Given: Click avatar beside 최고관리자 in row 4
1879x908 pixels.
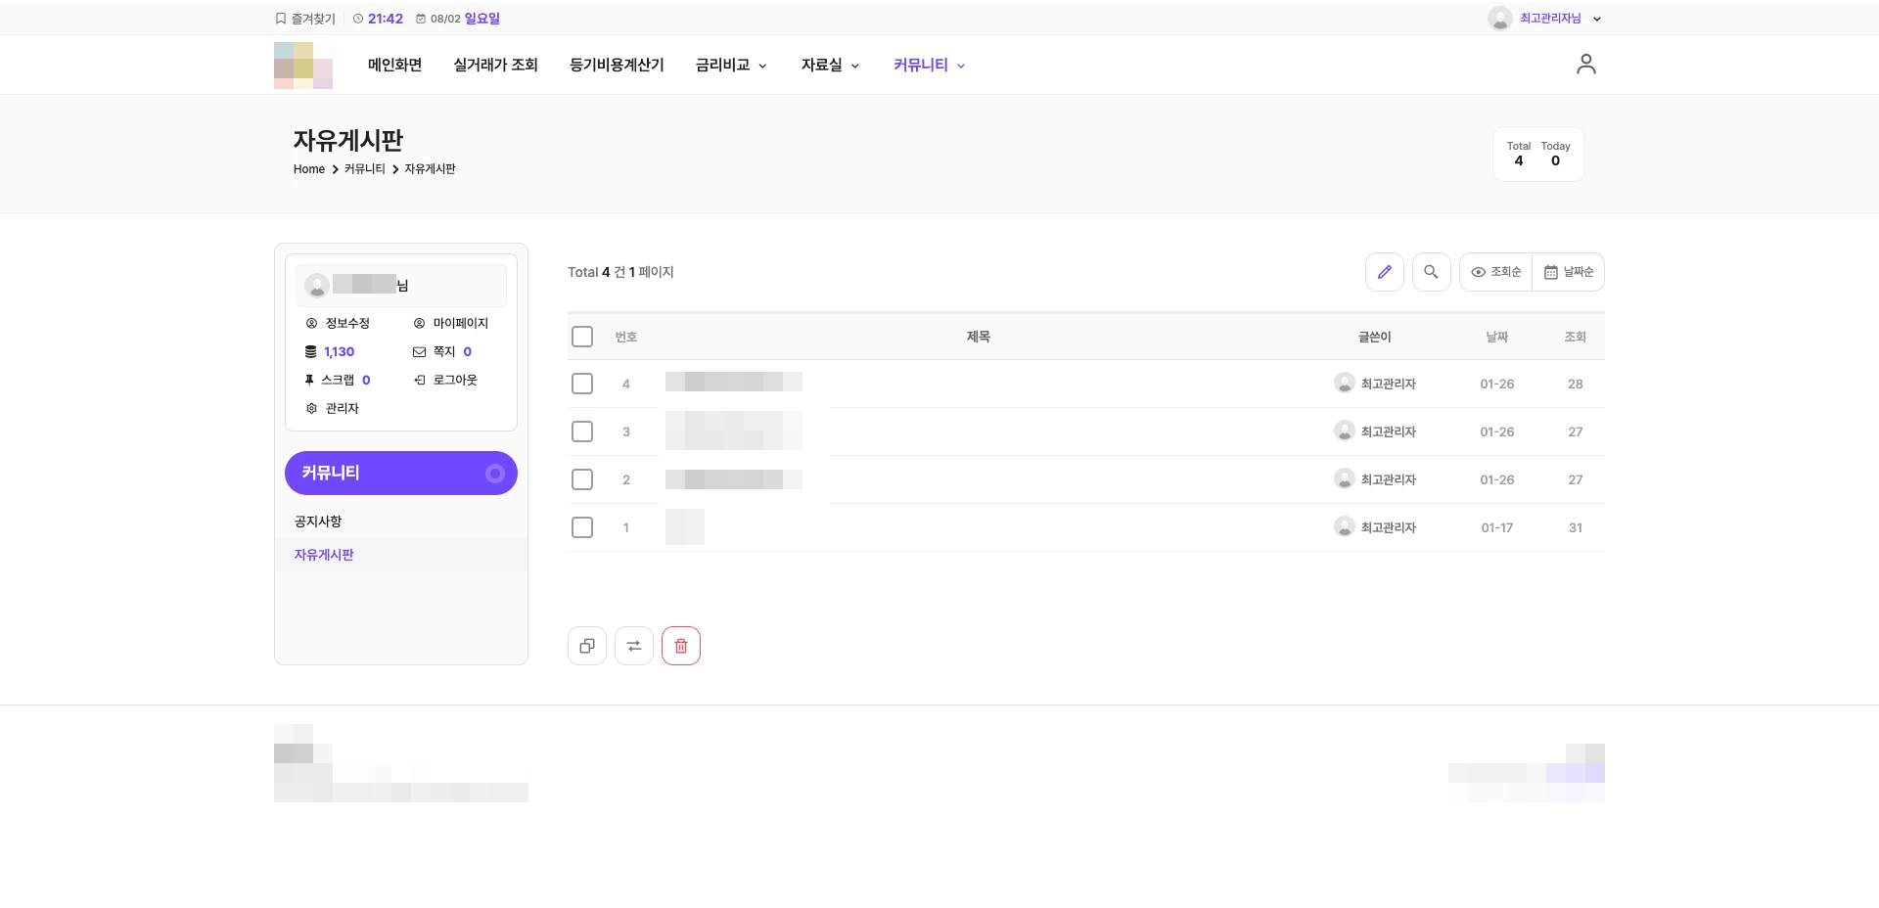Looking at the screenshot, I should coord(1345,384).
